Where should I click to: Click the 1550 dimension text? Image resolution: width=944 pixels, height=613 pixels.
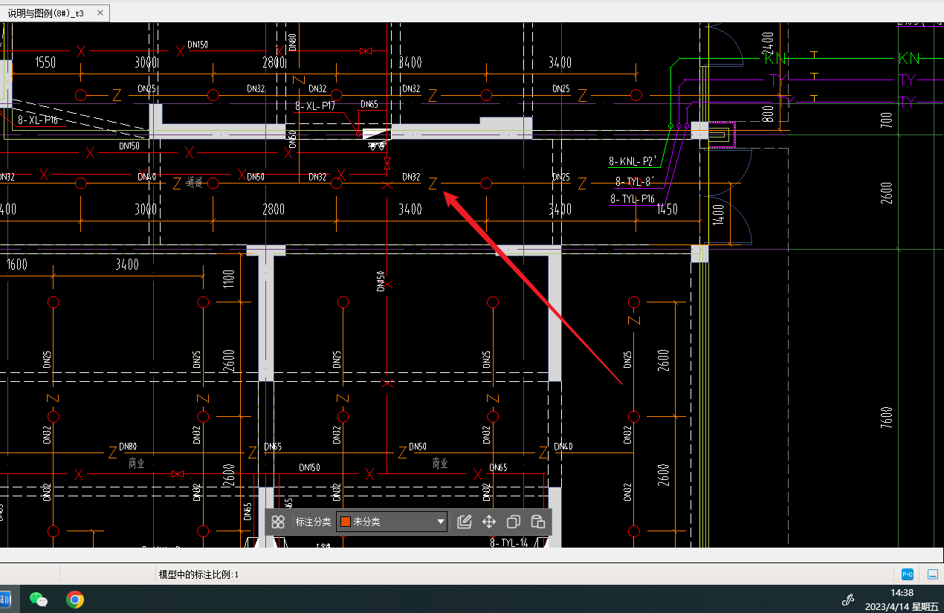click(45, 63)
